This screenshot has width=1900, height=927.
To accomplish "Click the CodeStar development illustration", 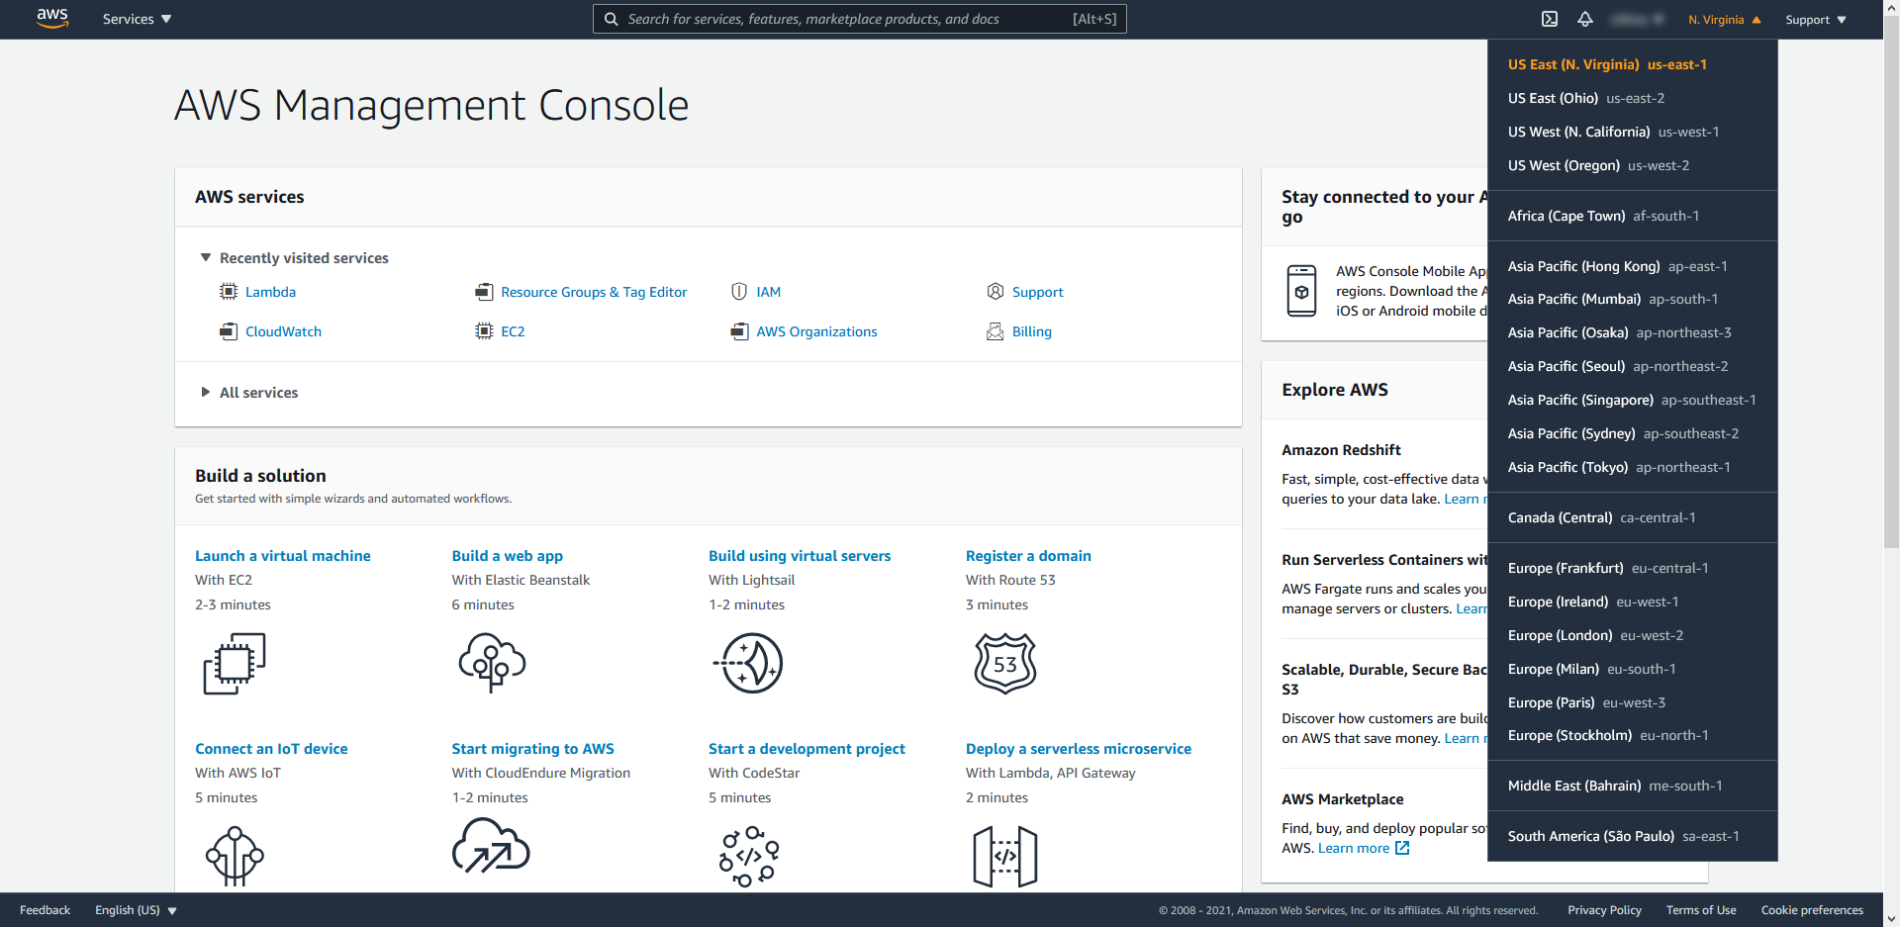I will 749,856.
